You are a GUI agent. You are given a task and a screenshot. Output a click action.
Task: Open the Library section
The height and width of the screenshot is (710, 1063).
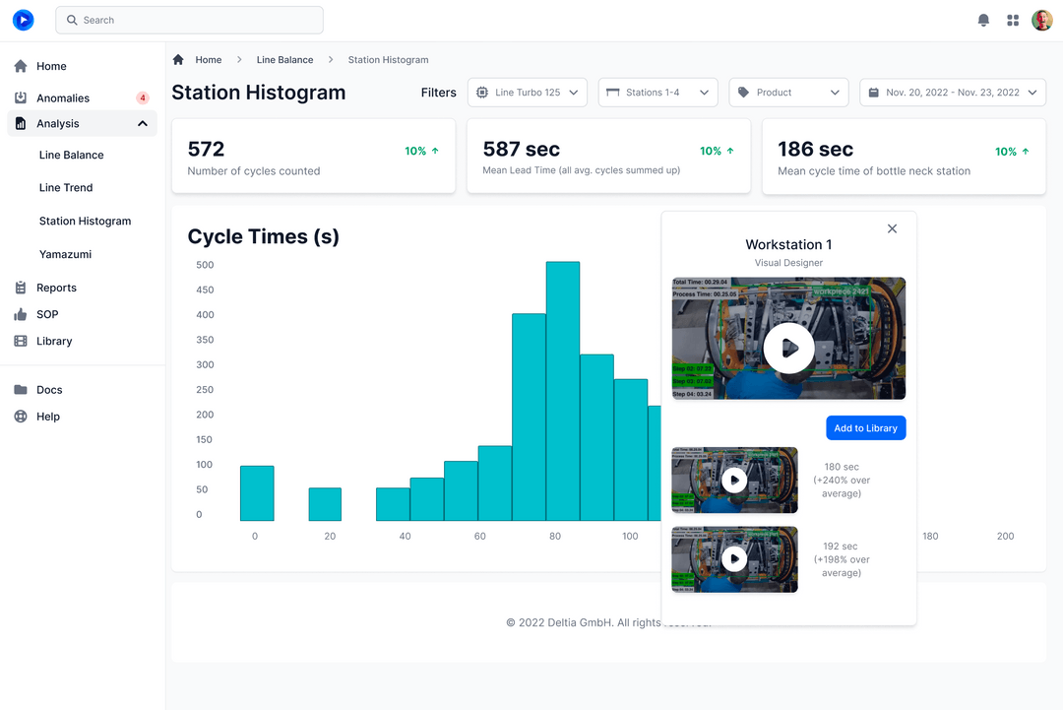[55, 341]
